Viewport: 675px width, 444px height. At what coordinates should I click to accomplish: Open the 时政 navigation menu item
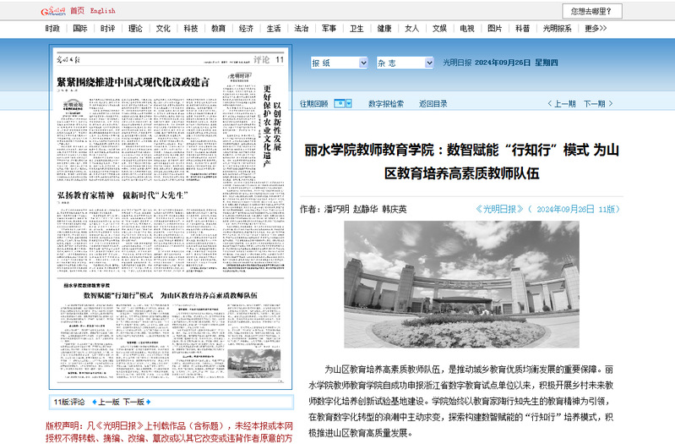(x=52, y=28)
